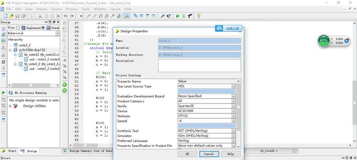
Task: Click the Open file folder icon
Action: pos(11,16)
